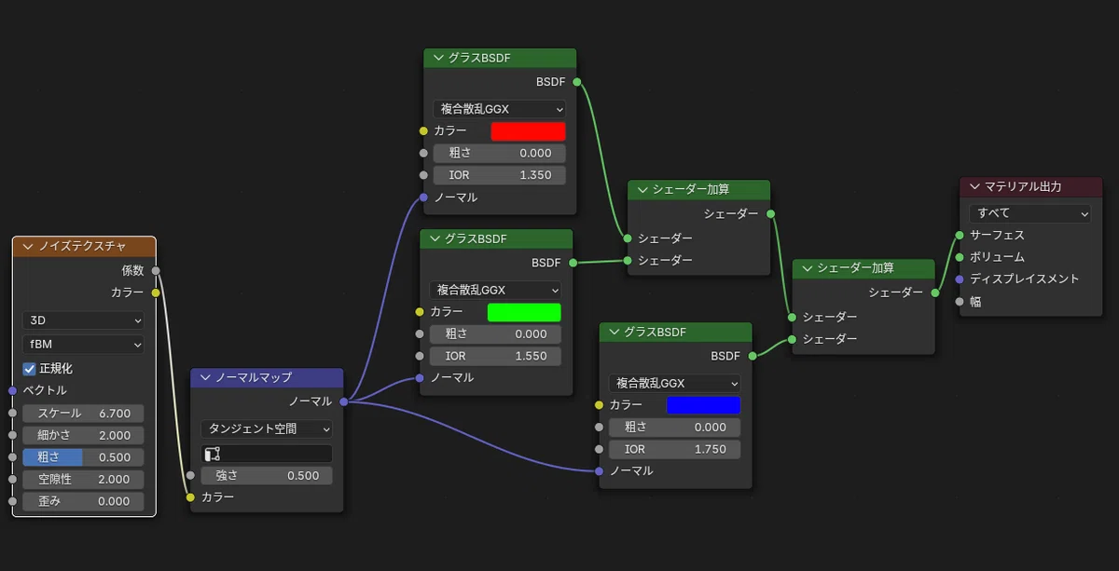This screenshot has height=571, width=1119.
Task: Click the IOR 1.550 field
Action: click(x=495, y=356)
